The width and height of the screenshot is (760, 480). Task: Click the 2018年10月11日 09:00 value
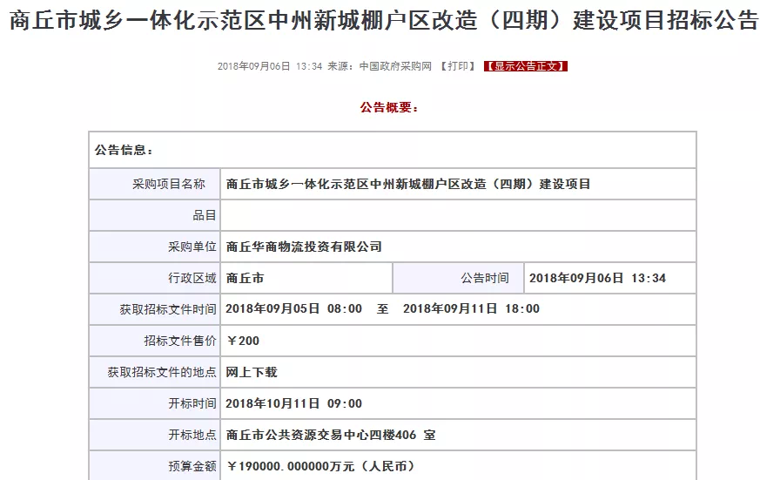pos(293,403)
